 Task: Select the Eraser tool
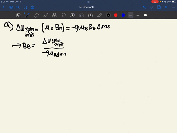tap(37, 15)
